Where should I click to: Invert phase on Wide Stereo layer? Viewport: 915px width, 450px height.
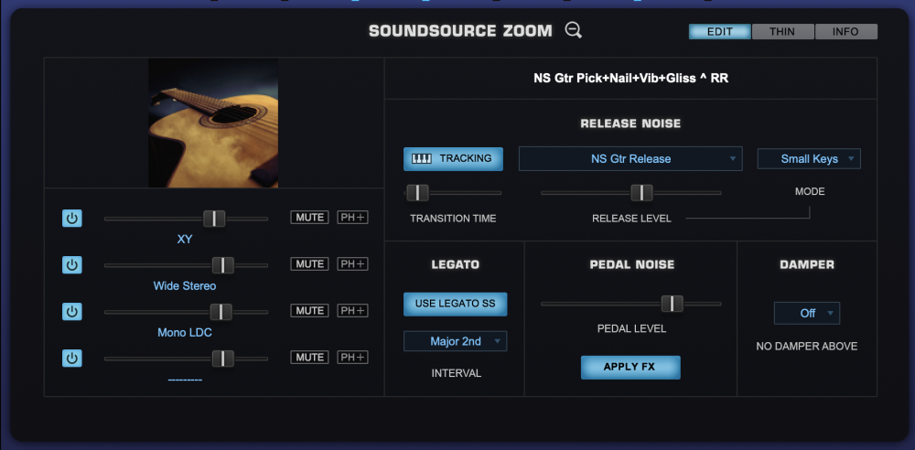click(x=352, y=264)
